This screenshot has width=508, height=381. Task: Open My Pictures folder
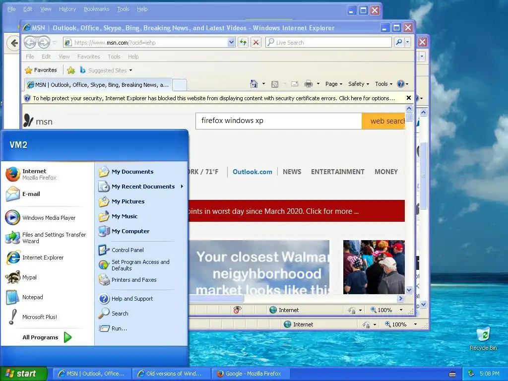click(141, 201)
